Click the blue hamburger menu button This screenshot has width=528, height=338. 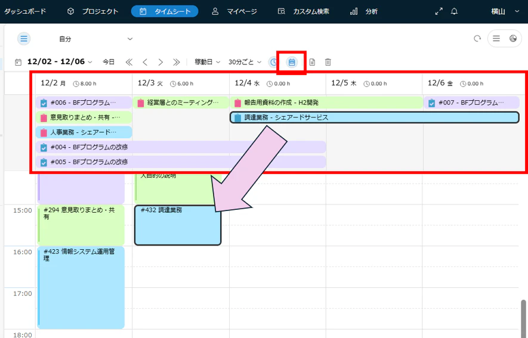24,39
